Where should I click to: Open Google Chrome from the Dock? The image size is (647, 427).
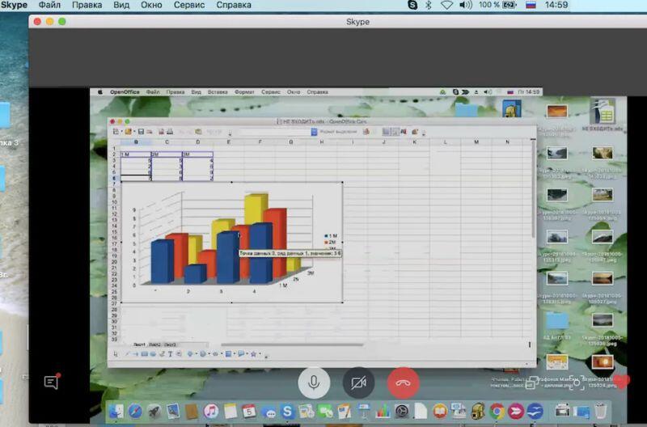[497, 412]
